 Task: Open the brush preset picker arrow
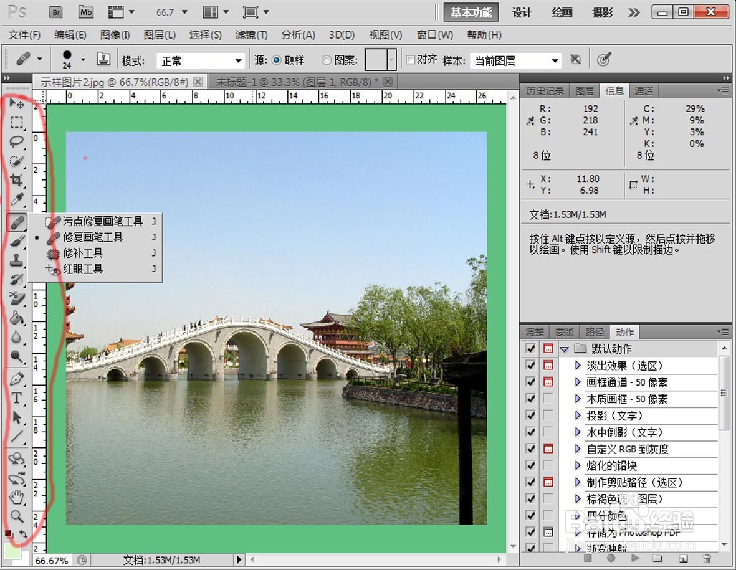(83, 60)
